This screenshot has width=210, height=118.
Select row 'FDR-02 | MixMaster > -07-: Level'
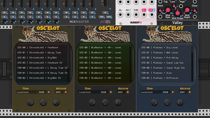(x=100, y=78)
